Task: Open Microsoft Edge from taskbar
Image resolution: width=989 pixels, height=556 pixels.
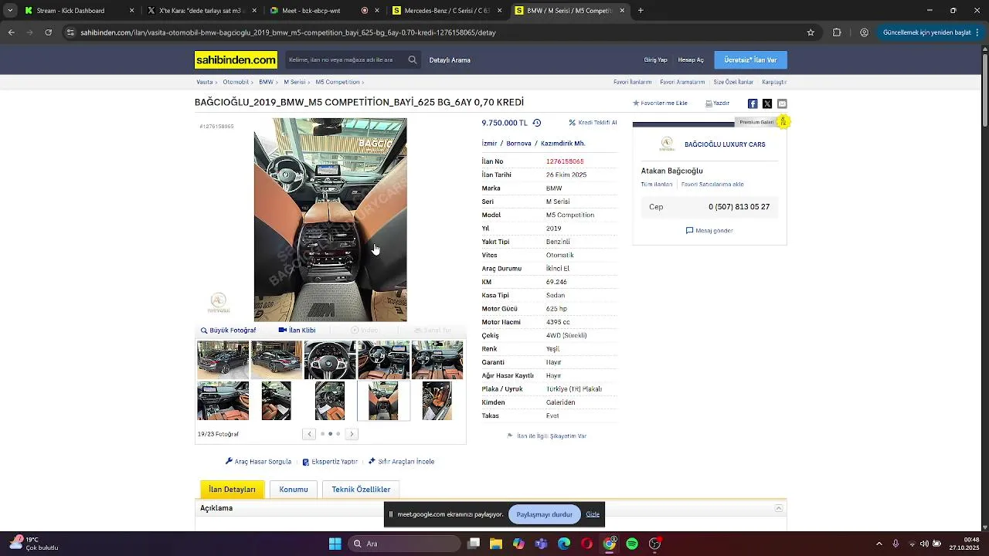Action: pos(564,544)
